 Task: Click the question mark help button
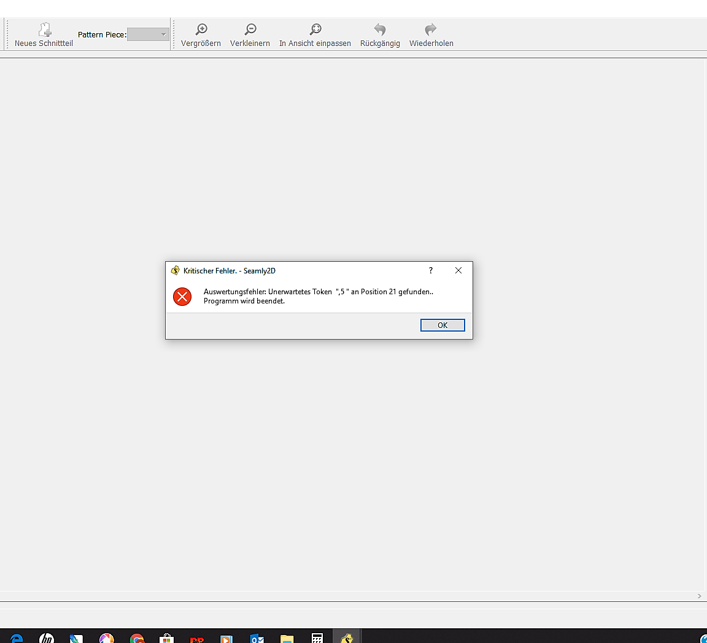[x=431, y=270]
